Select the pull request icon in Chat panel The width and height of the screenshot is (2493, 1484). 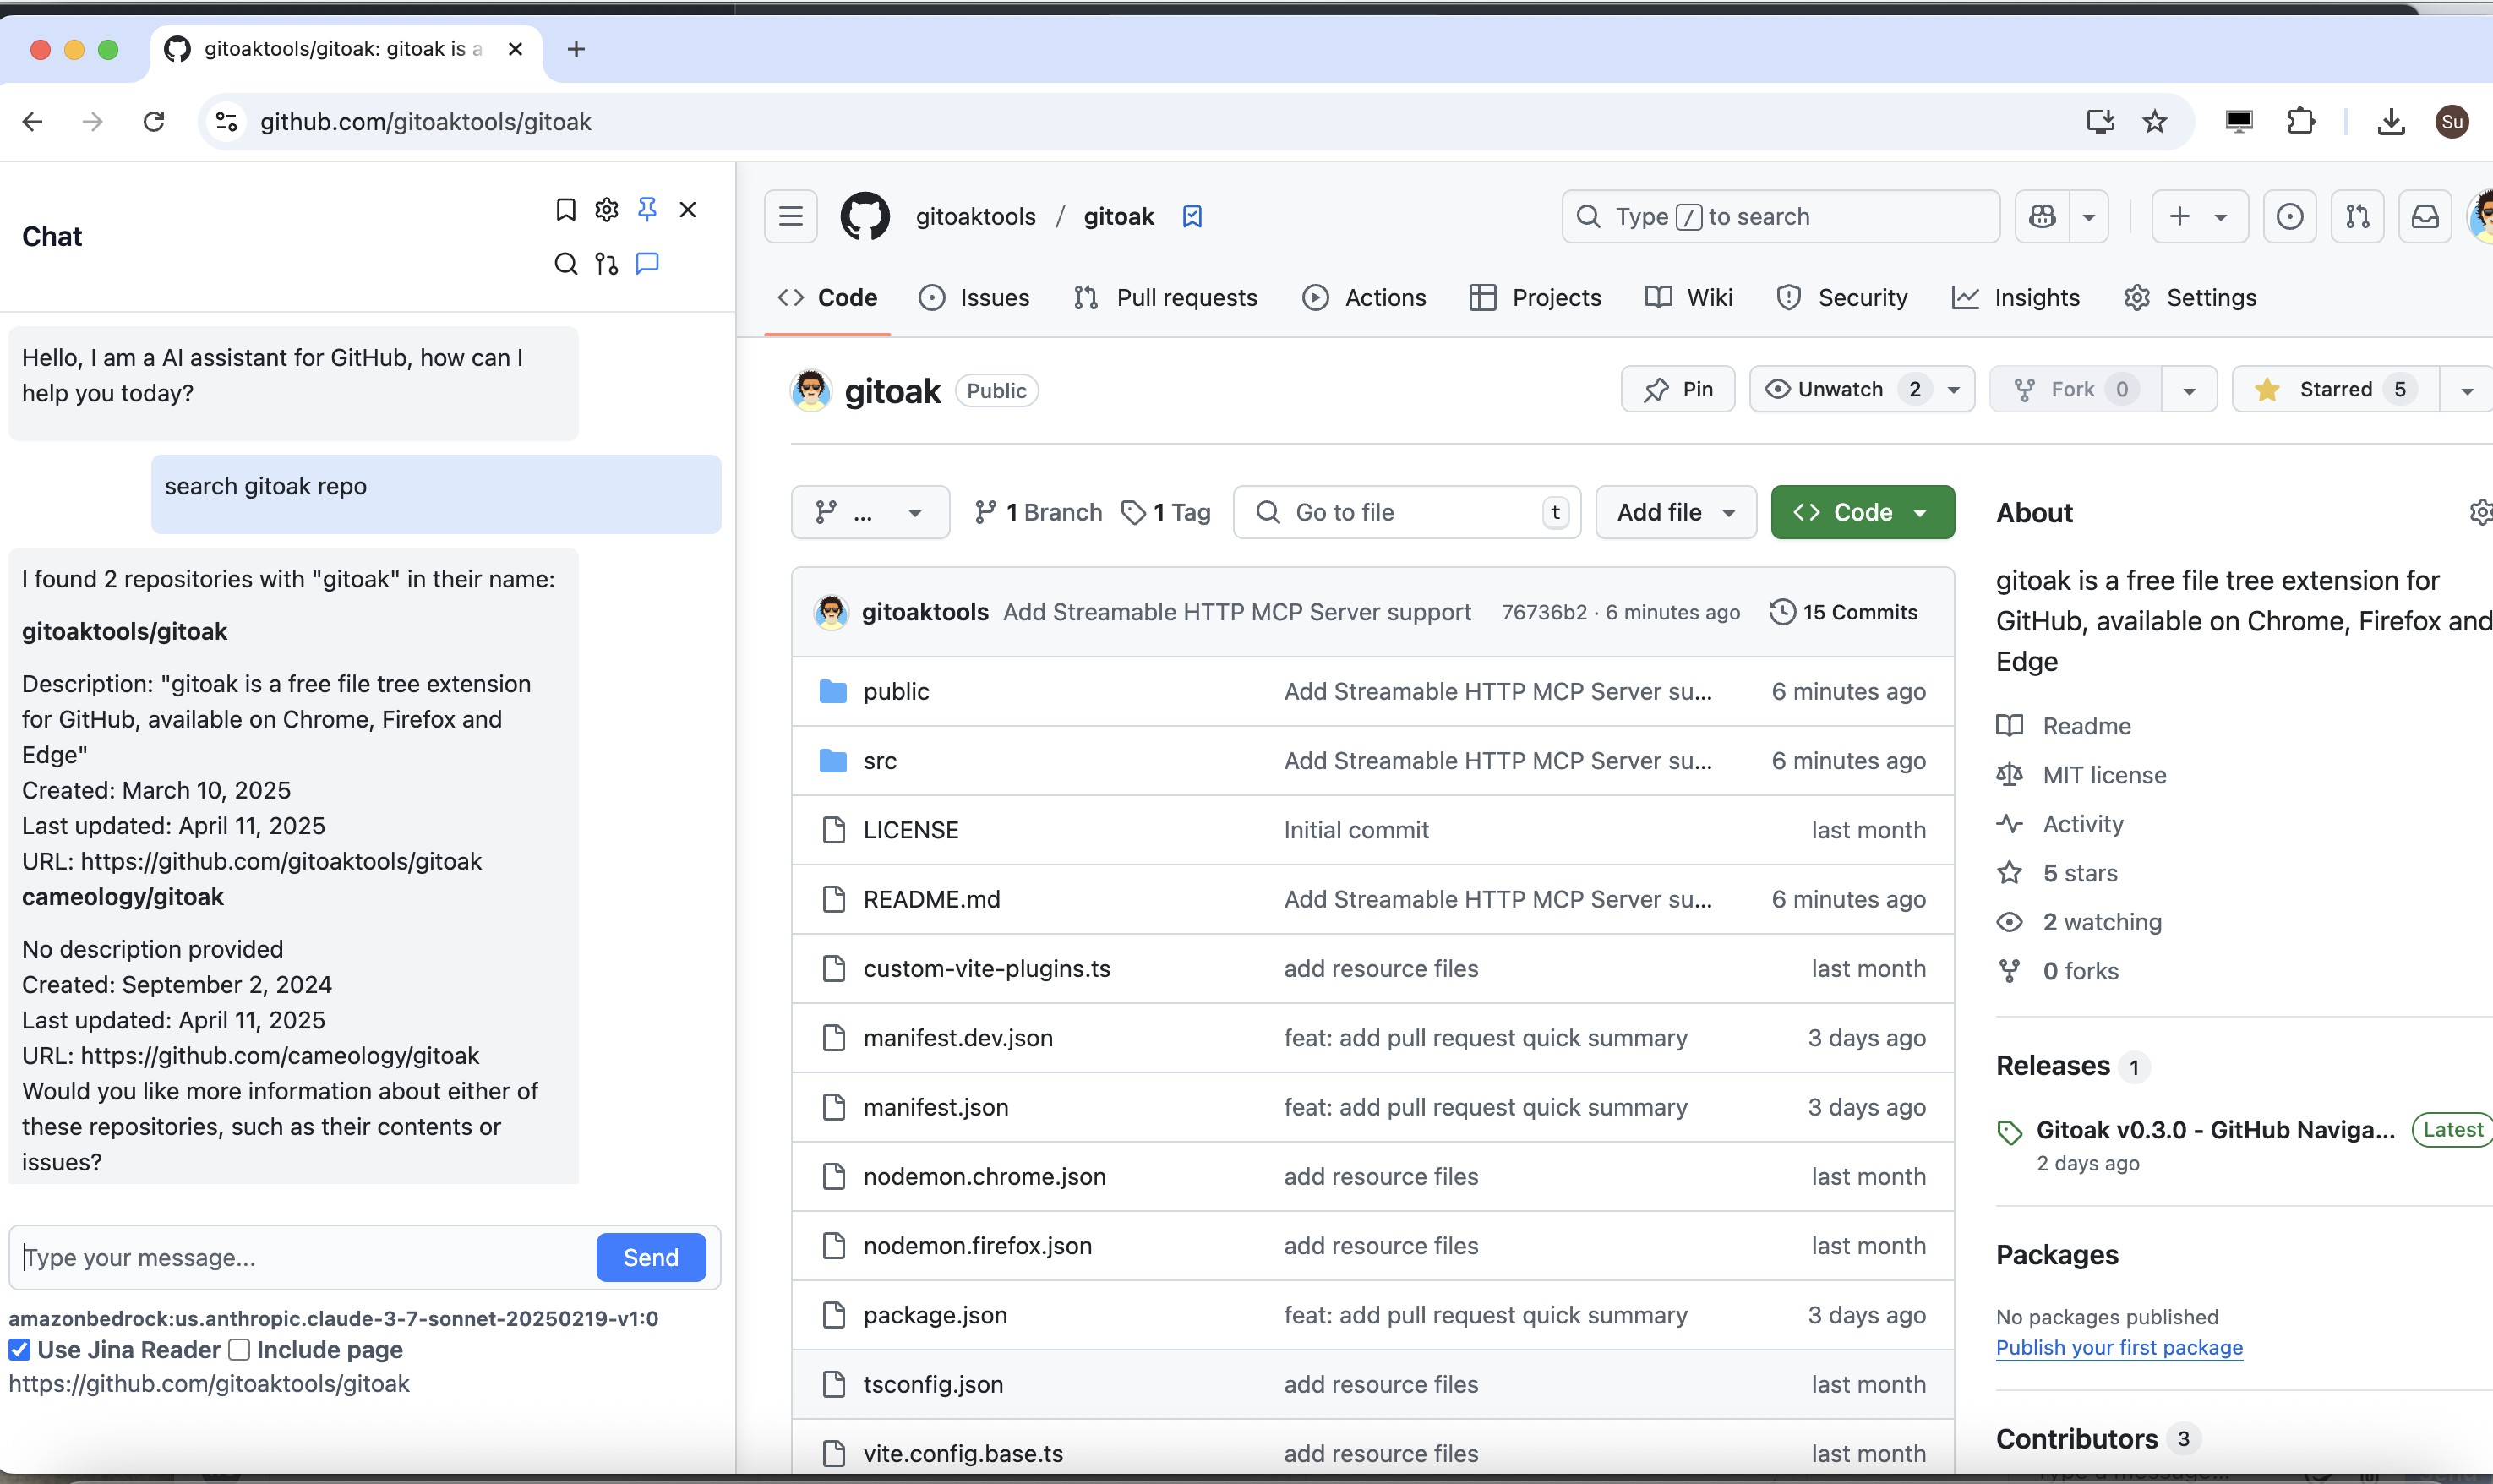pyautogui.click(x=606, y=264)
